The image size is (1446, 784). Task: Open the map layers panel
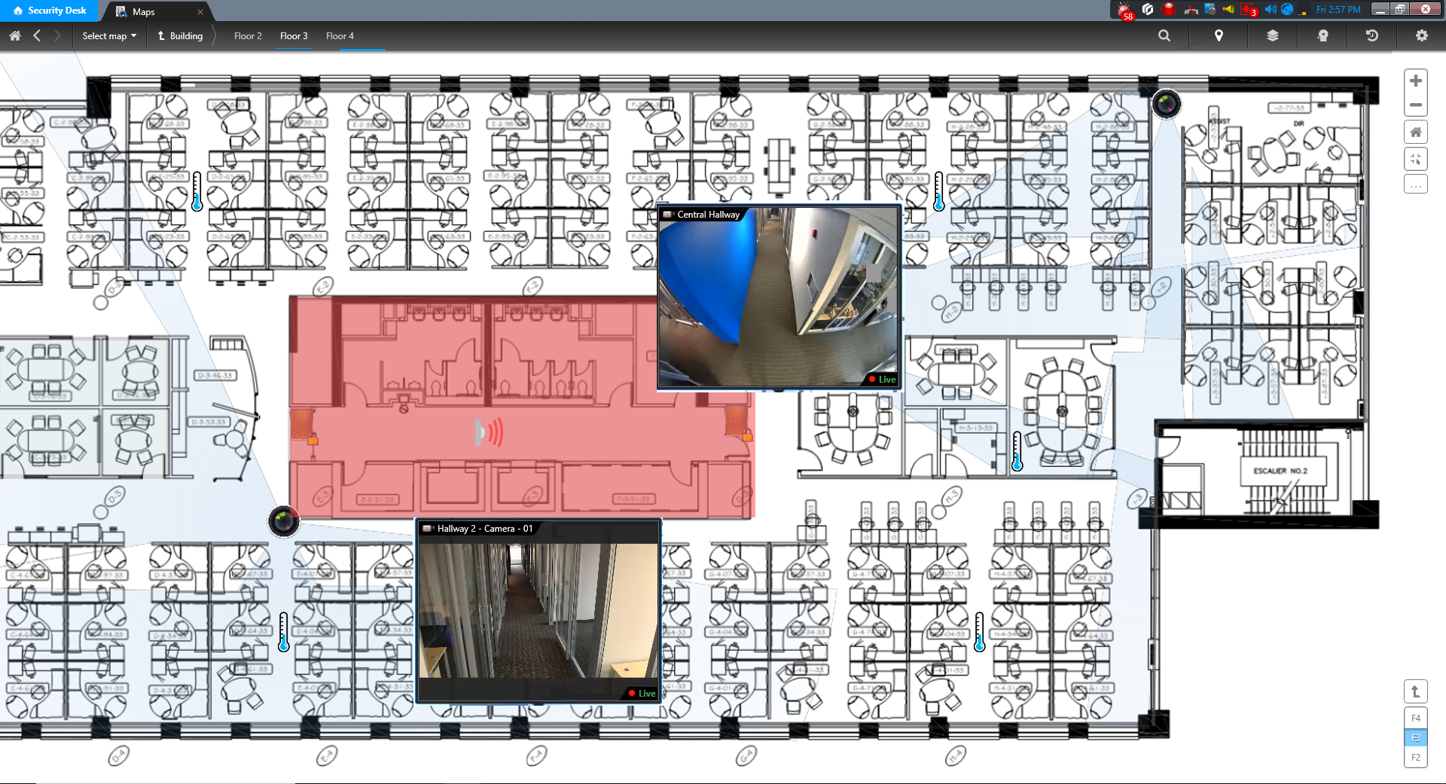[1273, 35]
